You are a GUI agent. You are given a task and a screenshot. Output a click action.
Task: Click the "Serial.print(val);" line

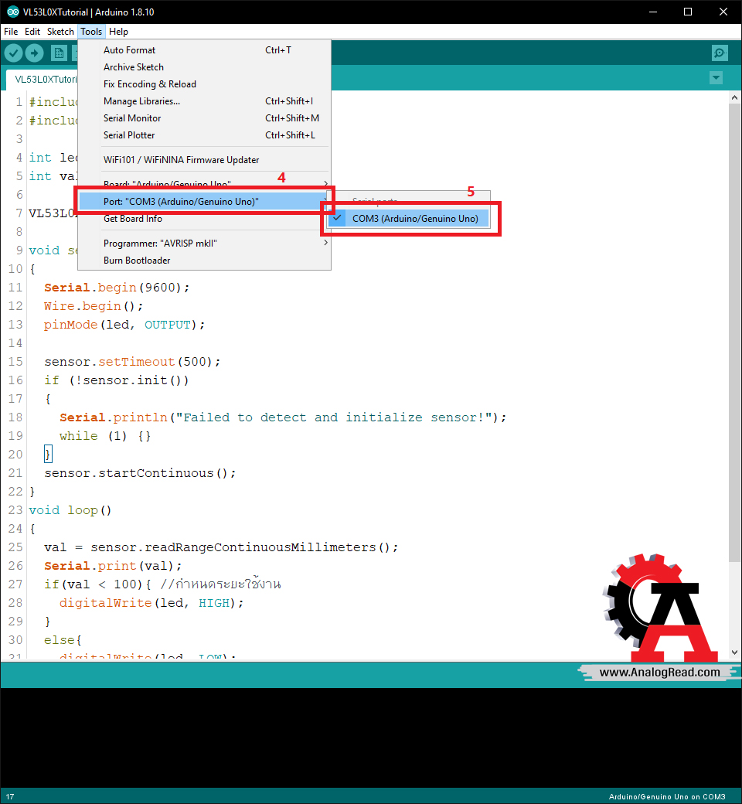coord(113,566)
